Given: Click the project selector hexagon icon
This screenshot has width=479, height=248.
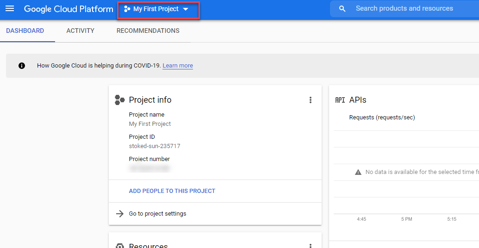Looking at the screenshot, I should tap(127, 9).
